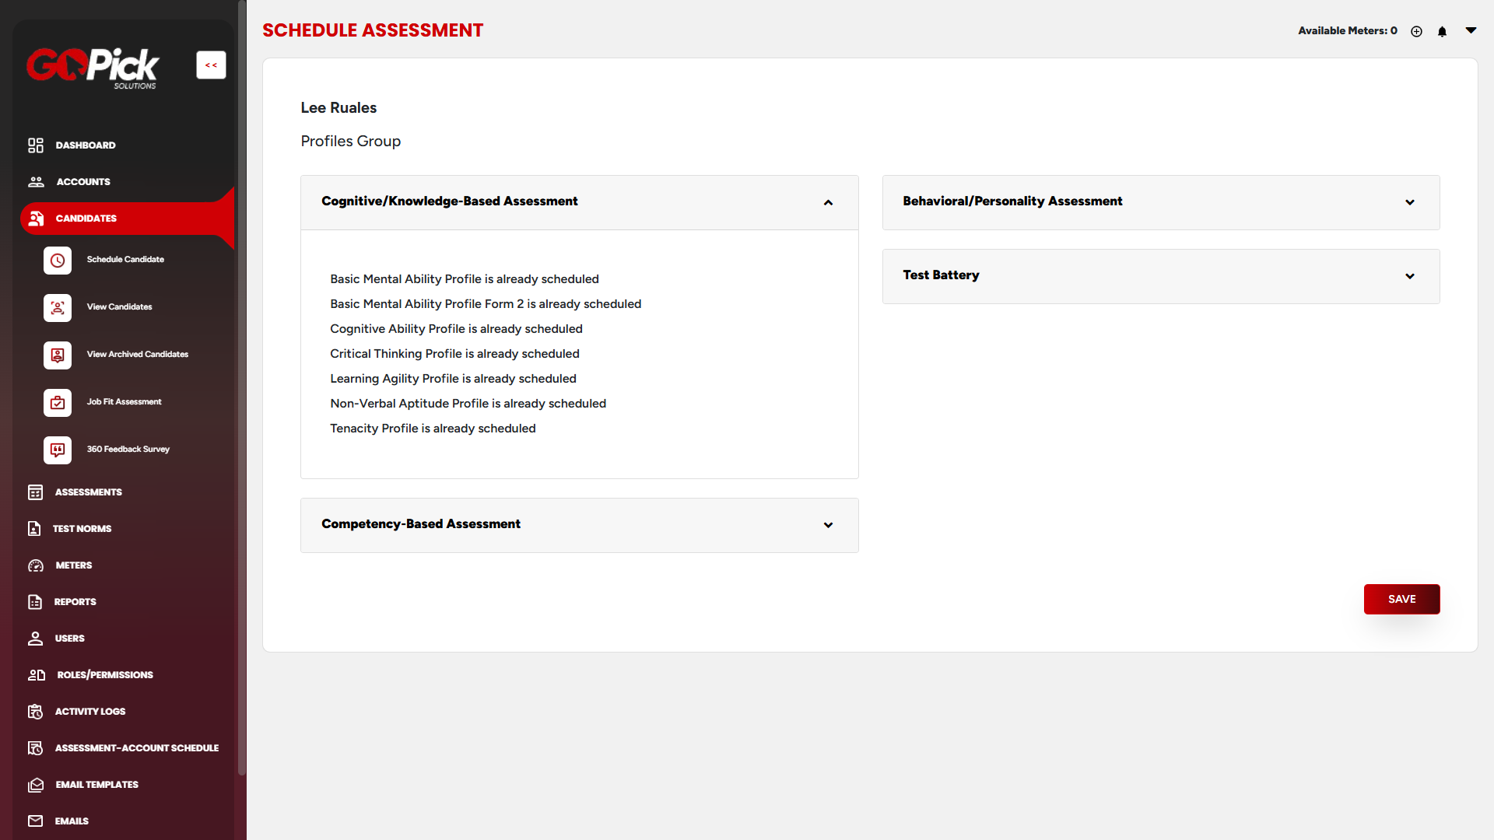The height and width of the screenshot is (840, 1494).
Task: Expand the Test Battery section
Action: (1409, 277)
